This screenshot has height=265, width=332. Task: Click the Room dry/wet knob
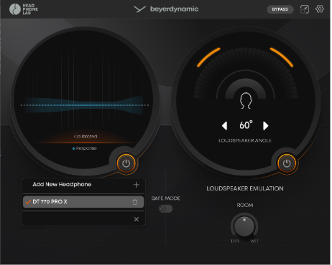244,226
